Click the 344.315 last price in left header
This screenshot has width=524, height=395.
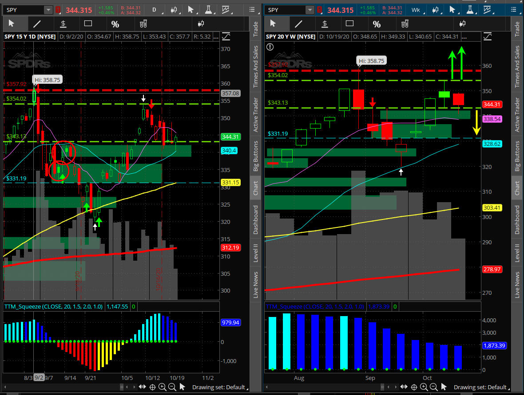79,10
